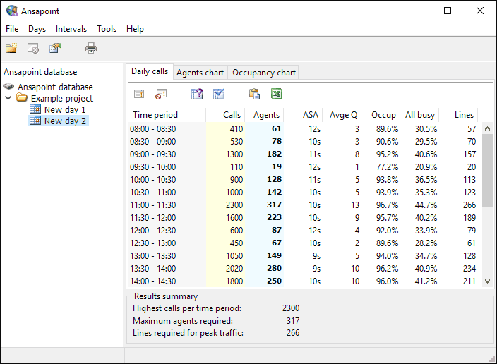Viewport: 497px width, 364px height.
Task: Click the Avge Q column header
Action: point(342,115)
